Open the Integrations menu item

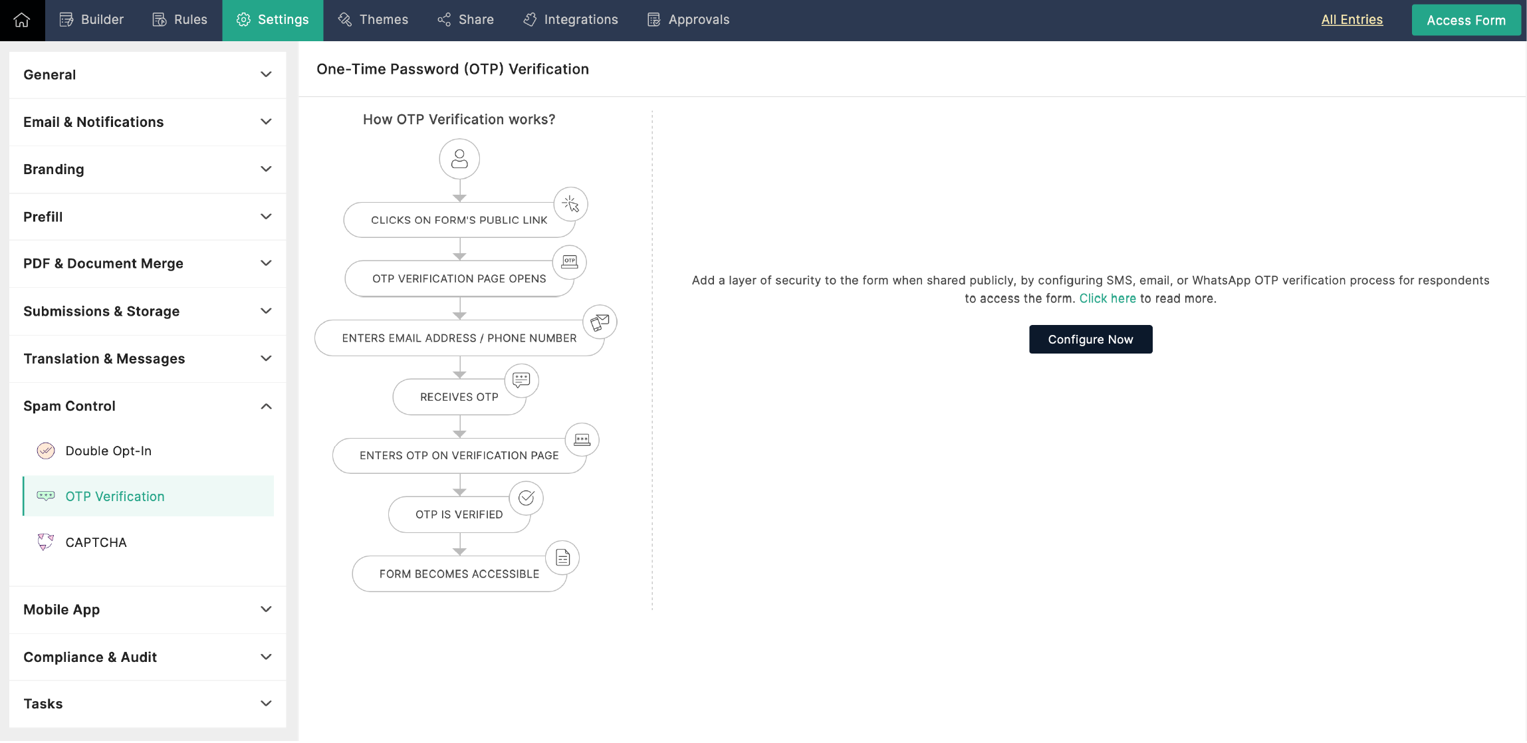click(580, 19)
